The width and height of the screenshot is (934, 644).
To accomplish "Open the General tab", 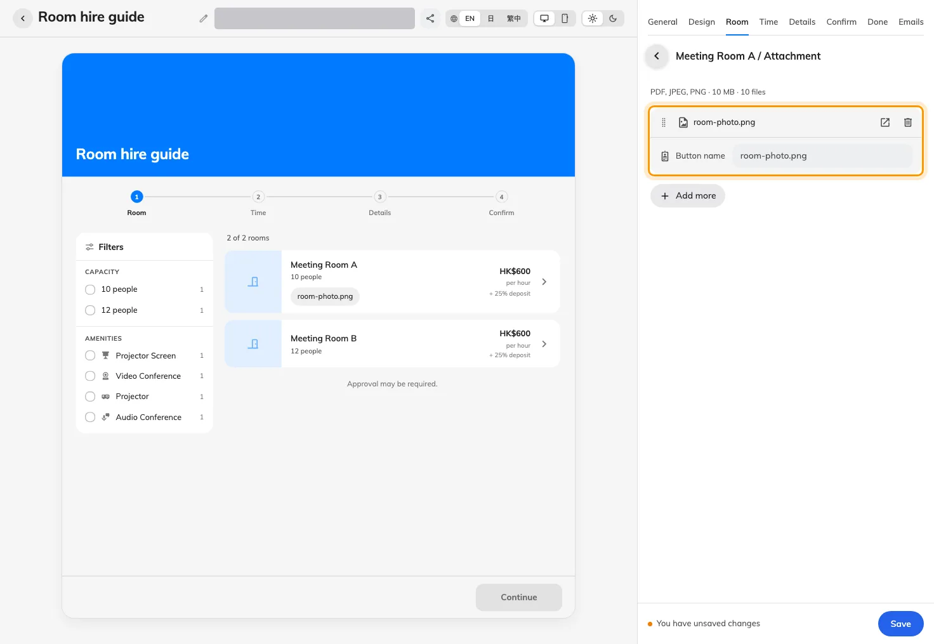I will click(662, 22).
